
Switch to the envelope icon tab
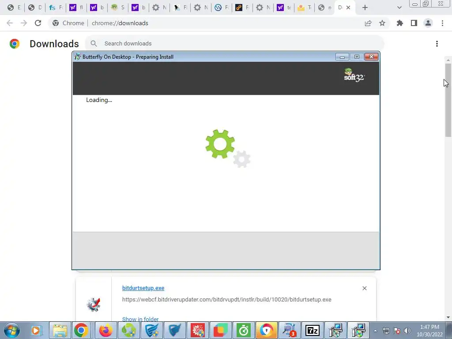click(305, 8)
